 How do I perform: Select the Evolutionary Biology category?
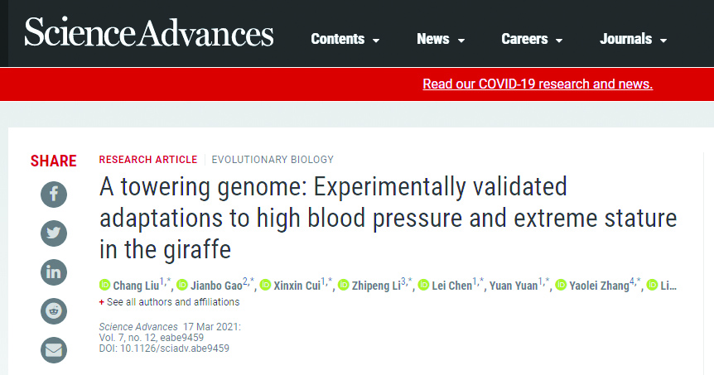coord(273,160)
